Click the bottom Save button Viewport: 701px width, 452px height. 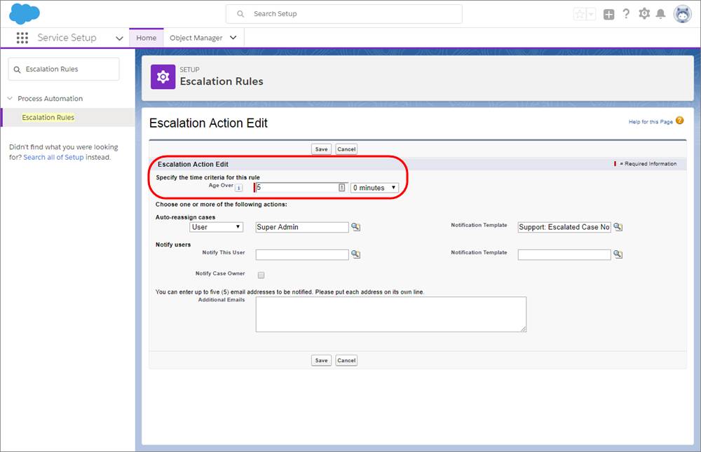[x=321, y=360]
